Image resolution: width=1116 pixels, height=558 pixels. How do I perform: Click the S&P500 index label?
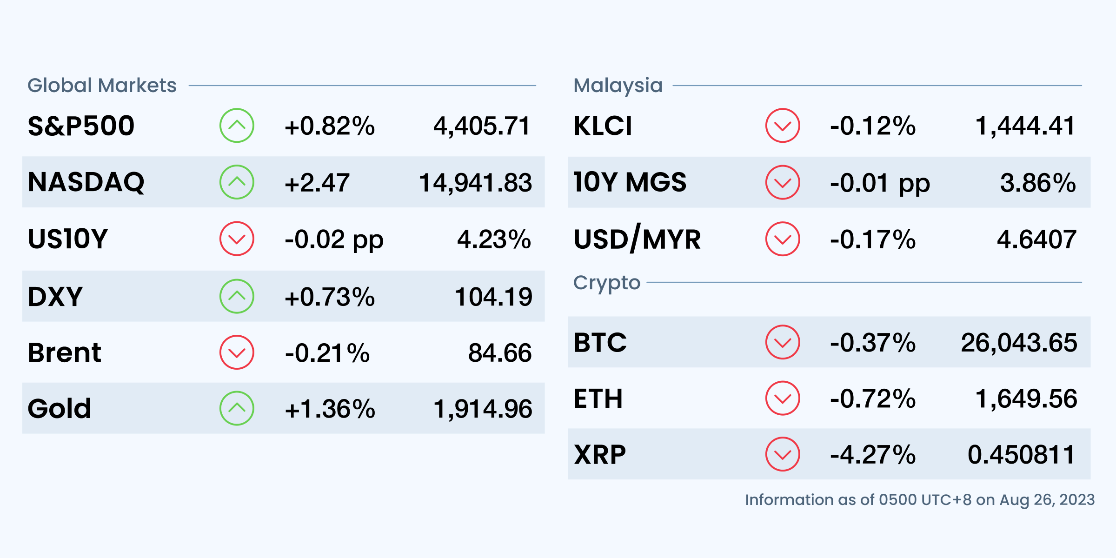coord(81,126)
